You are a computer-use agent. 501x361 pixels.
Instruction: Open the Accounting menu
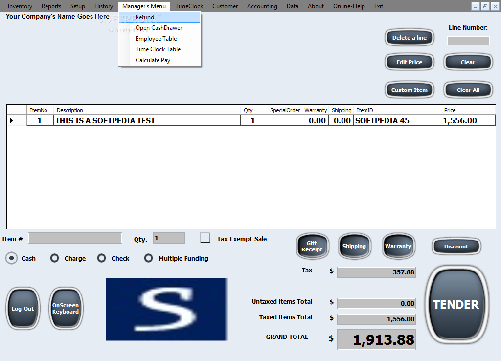pyautogui.click(x=262, y=6)
